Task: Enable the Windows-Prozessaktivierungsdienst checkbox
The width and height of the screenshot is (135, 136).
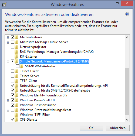Action: point(12,110)
